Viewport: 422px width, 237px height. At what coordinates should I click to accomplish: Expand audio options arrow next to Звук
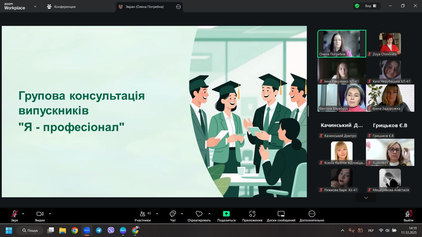tap(23, 214)
